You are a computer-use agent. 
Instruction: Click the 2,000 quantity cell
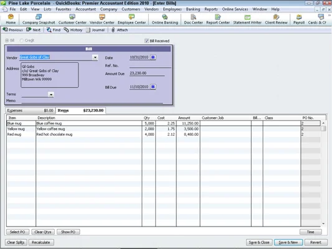[149, 129]
